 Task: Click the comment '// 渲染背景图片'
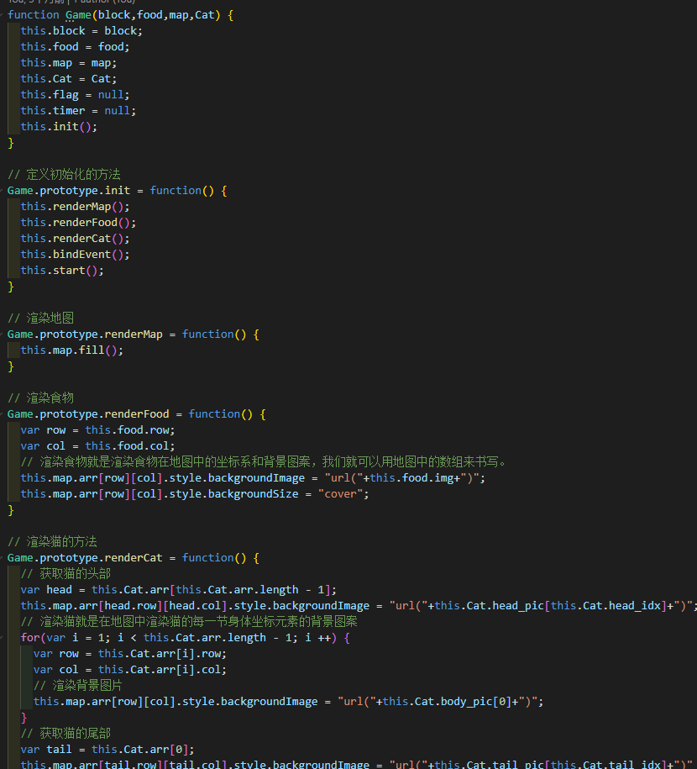tap(78, 686)
